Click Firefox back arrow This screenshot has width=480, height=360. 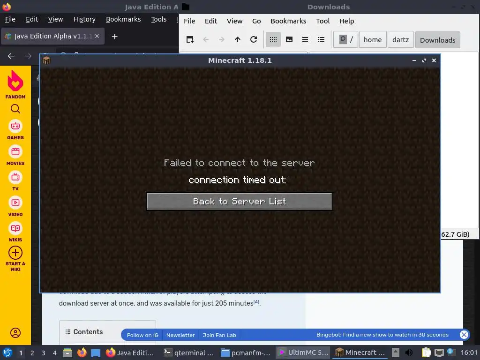(x=11, y=56)
